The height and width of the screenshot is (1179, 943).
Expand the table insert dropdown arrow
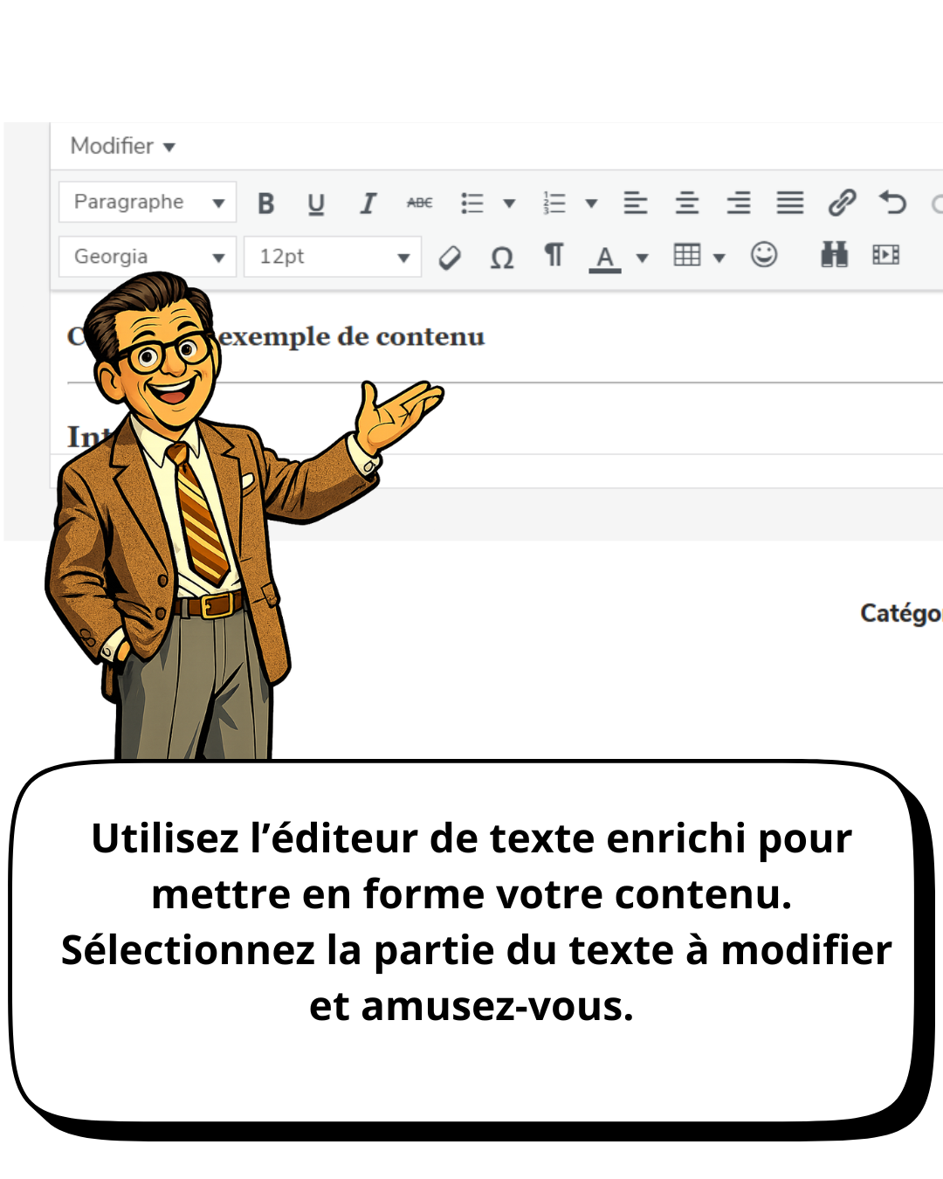[719, 258]
